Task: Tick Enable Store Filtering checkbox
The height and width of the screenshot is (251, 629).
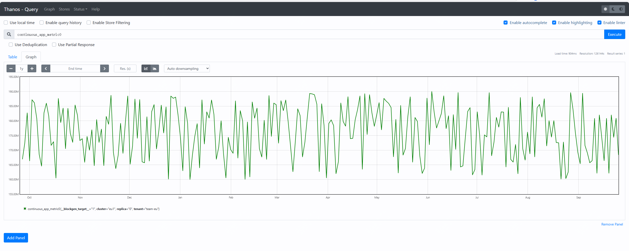Action: (x=89, y=23)
